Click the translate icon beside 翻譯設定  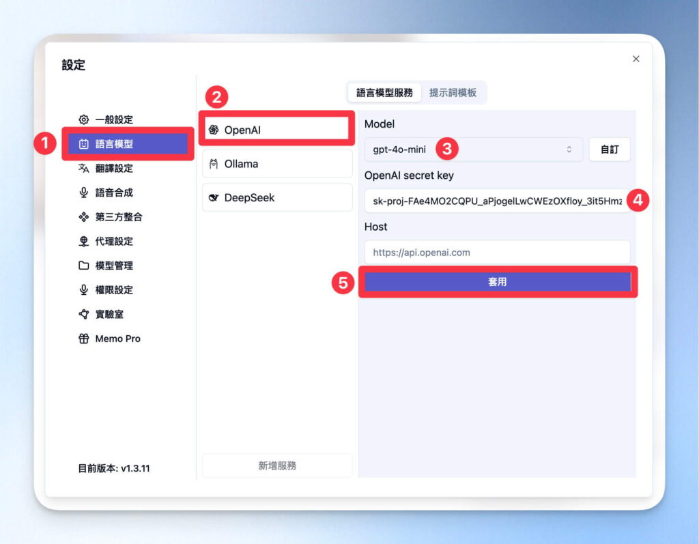click(x=83, y=168)
